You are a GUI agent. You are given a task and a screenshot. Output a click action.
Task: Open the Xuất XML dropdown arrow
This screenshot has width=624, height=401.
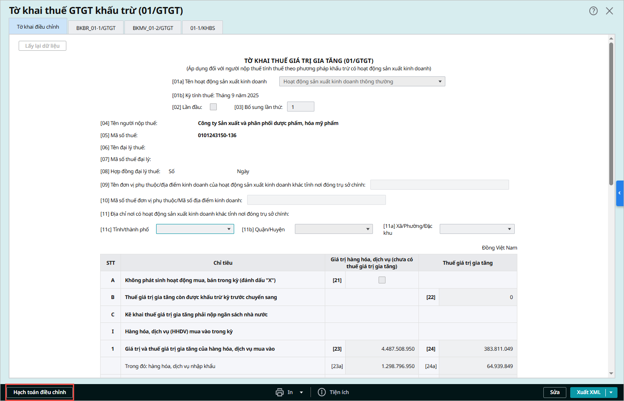611,392
